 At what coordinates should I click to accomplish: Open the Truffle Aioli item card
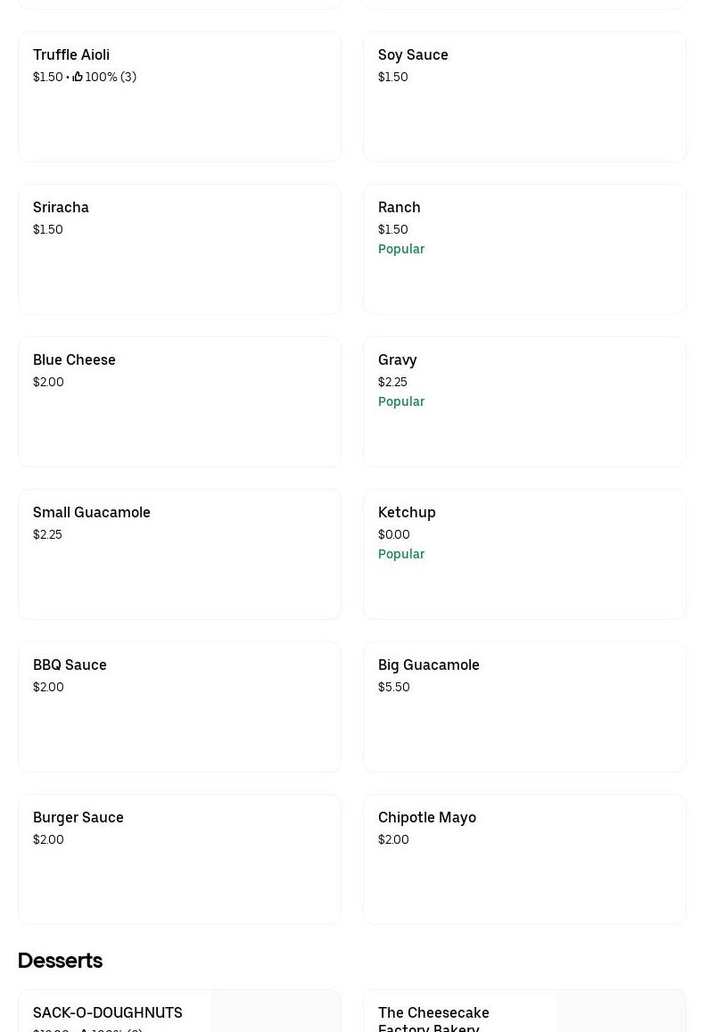pyautogui.click(x=179, y=96)
